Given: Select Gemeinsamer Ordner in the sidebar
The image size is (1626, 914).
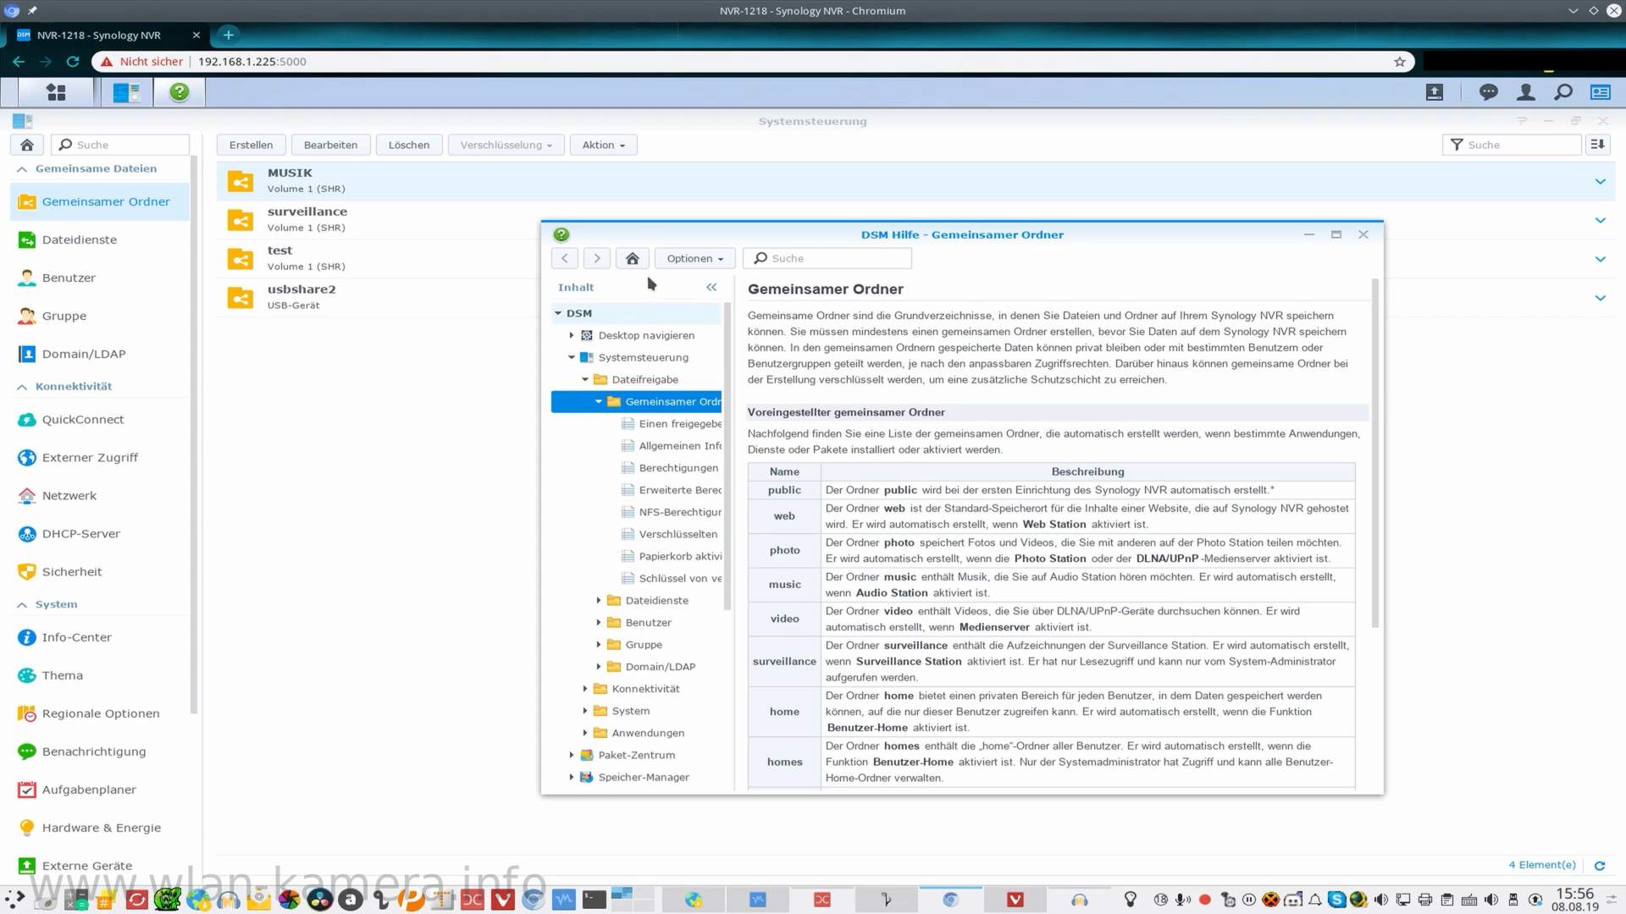Looking at the screenshot, I should click(100, 201).
